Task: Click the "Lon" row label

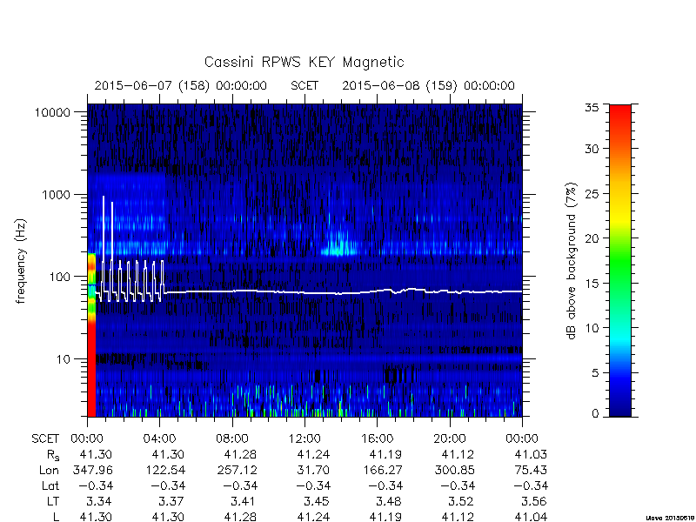Action: 49,470
